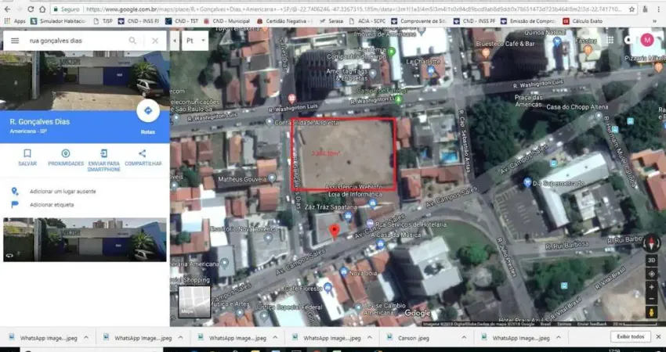Screen dimensions: 666x352
Task: Click the 'Exibir todos' button
Action: pos(631,336)
